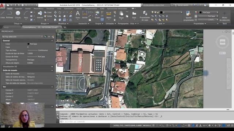Collapse the Ver properties section

pos(52,87)
